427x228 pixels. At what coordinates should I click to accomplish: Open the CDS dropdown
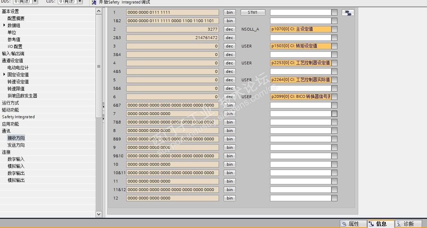point(80,2)
